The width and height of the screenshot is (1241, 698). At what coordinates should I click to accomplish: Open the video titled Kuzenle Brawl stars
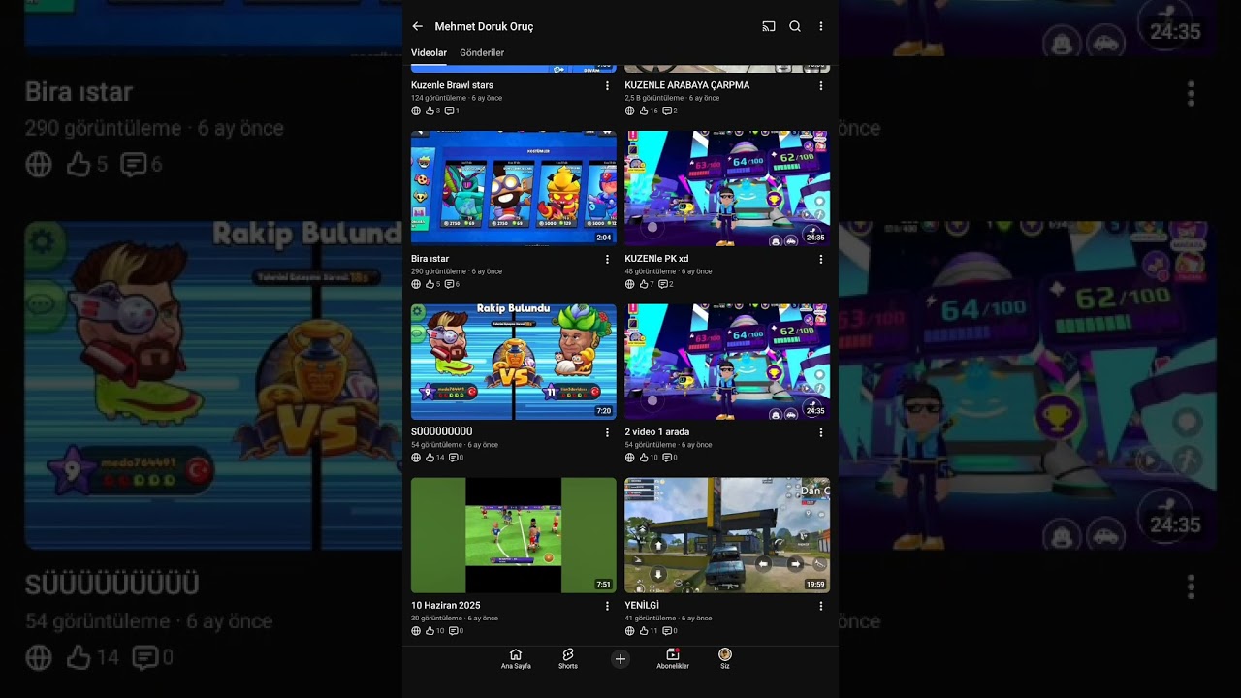[452, 85]
